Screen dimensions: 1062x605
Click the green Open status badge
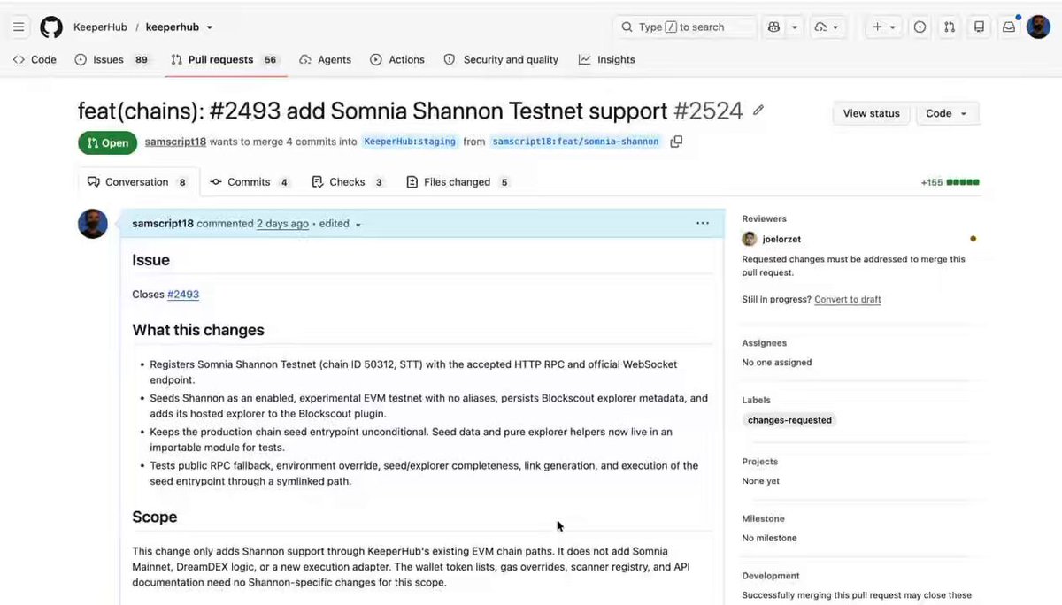[x=108, y=142]
